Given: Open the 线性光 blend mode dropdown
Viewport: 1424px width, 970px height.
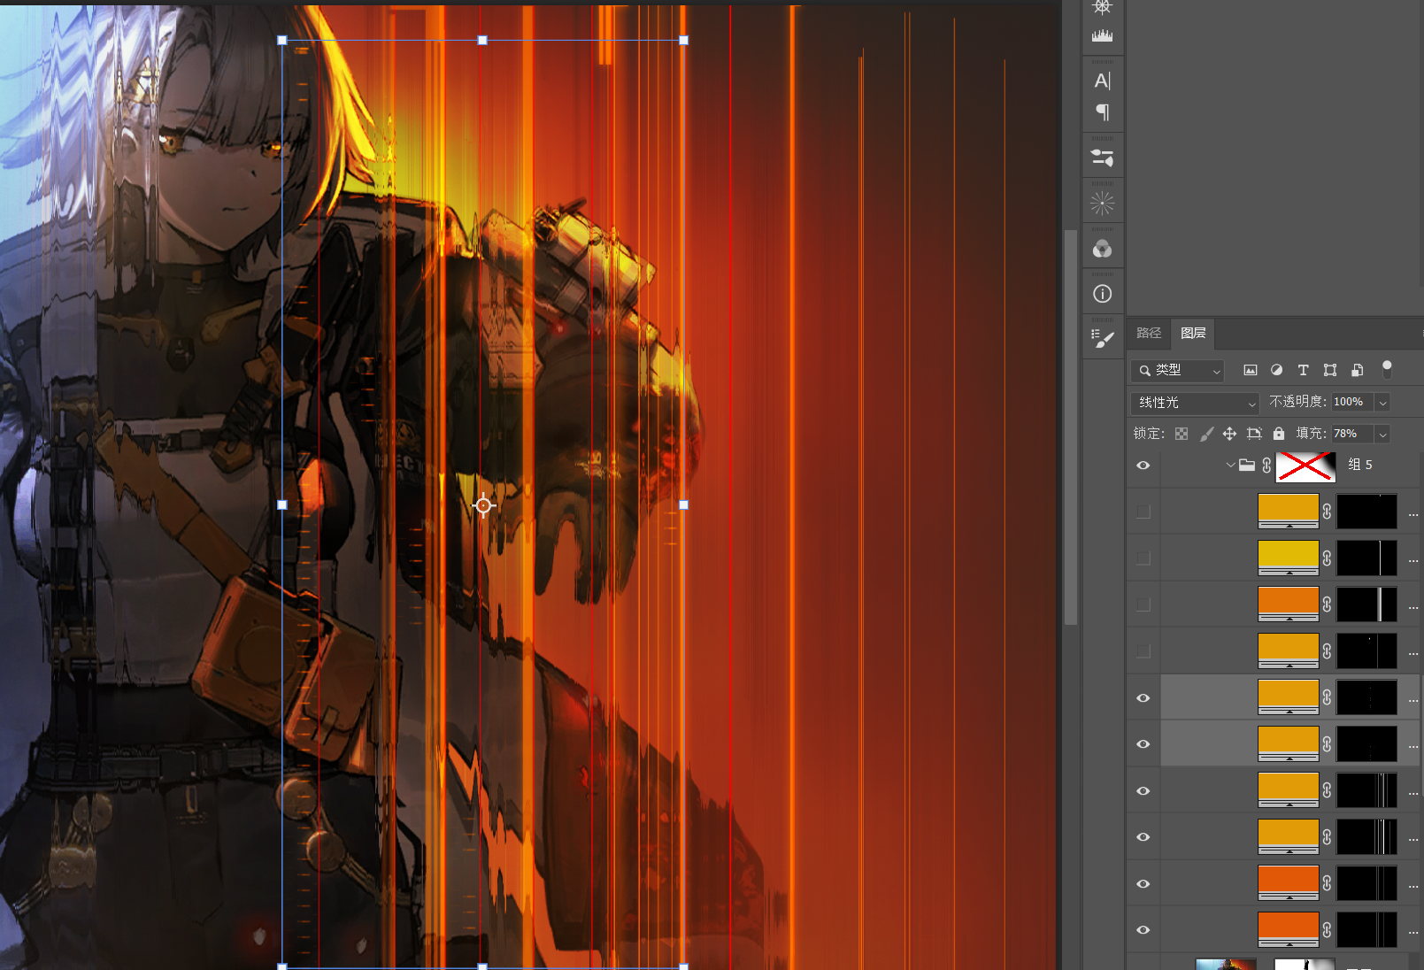Looking at the screenshot, I should (1195, 403).
